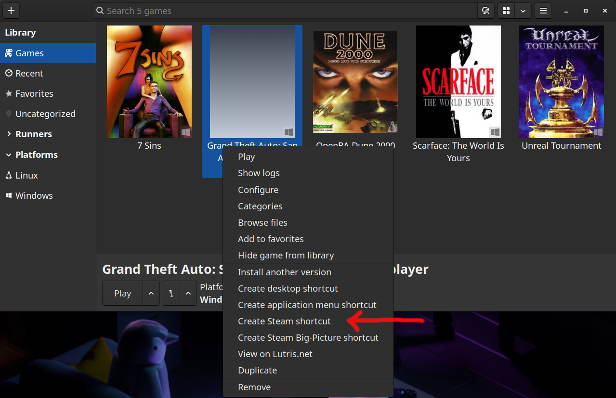Select Games in the sidebar
Screen dimensions: 616x398
pos(48,53)
